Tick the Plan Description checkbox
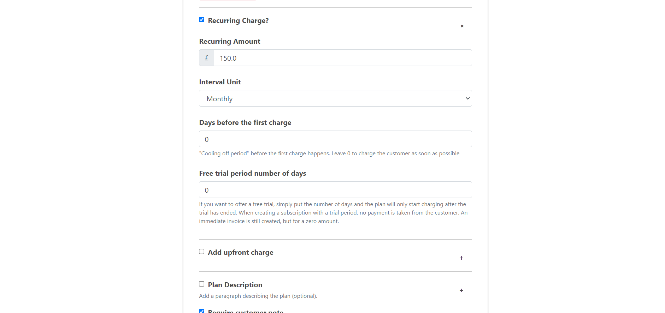The height and width of the screenshot is (313, 665). 202,284
